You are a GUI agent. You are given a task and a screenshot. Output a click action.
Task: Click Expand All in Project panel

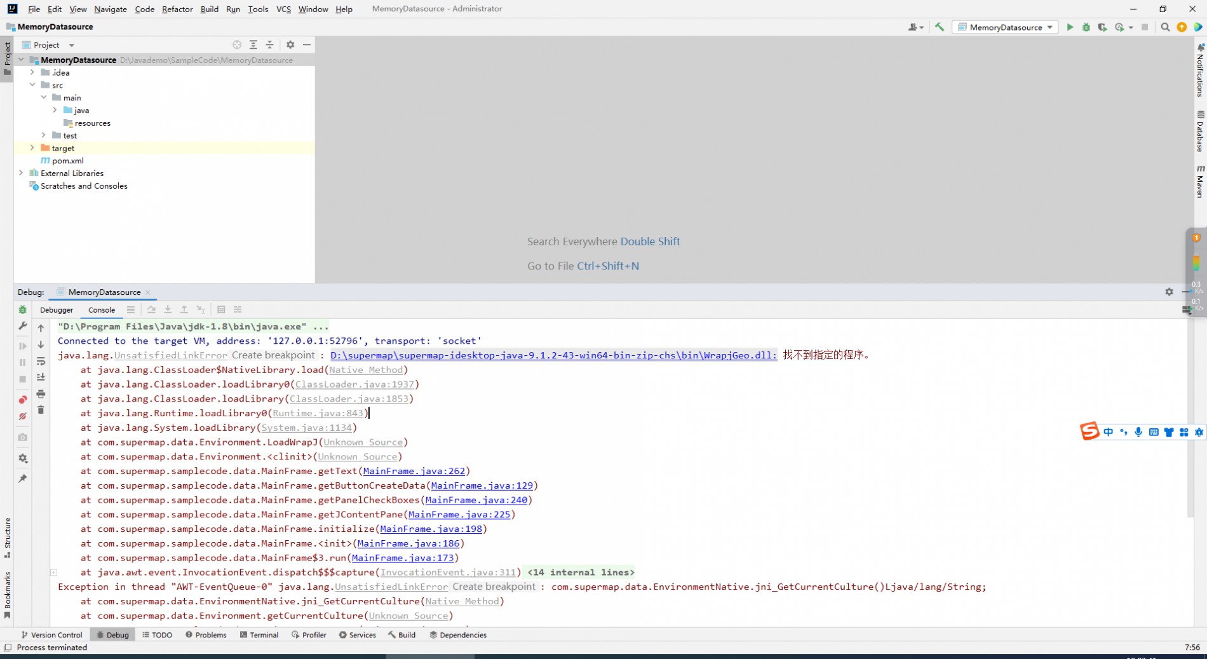point(253,44)
